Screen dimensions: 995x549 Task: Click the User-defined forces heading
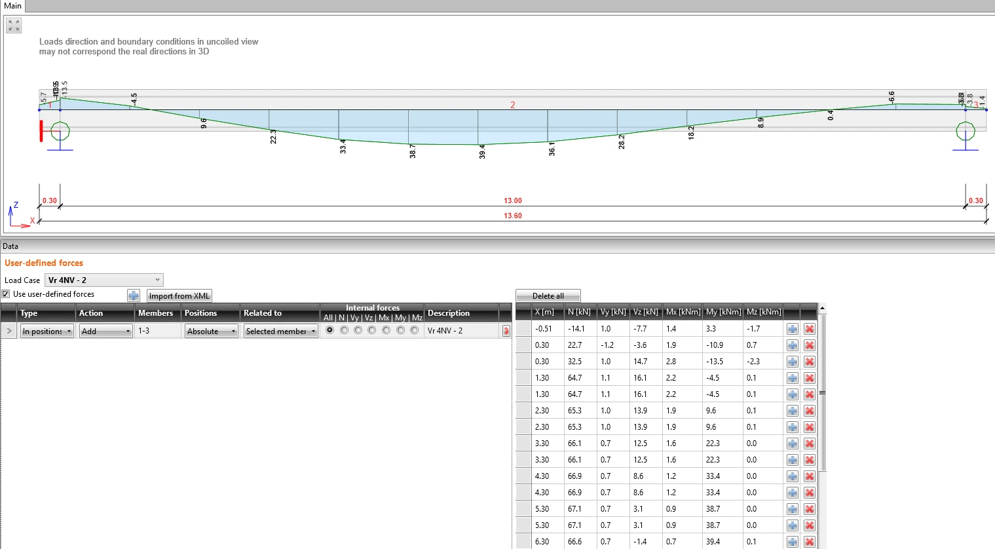click(44, 263)
